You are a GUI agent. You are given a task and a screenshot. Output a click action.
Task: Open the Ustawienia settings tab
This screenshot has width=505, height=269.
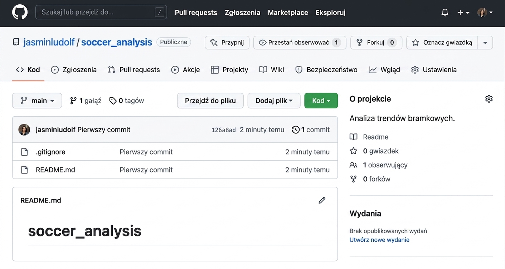434,70
